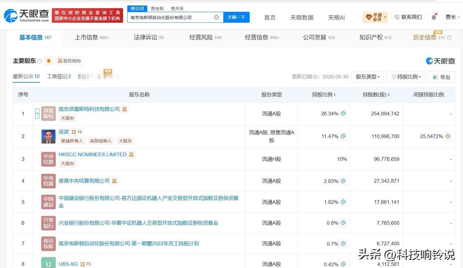This screenshot has height=268, width=463.
Task: Click the pie chart icon next to 0.7%
Action: 343,243
